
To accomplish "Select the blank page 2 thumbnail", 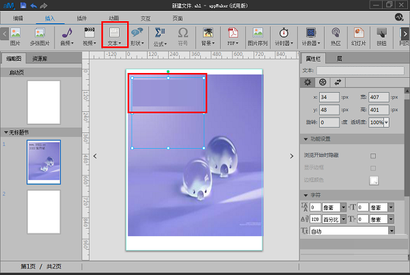I will point(44,211).
